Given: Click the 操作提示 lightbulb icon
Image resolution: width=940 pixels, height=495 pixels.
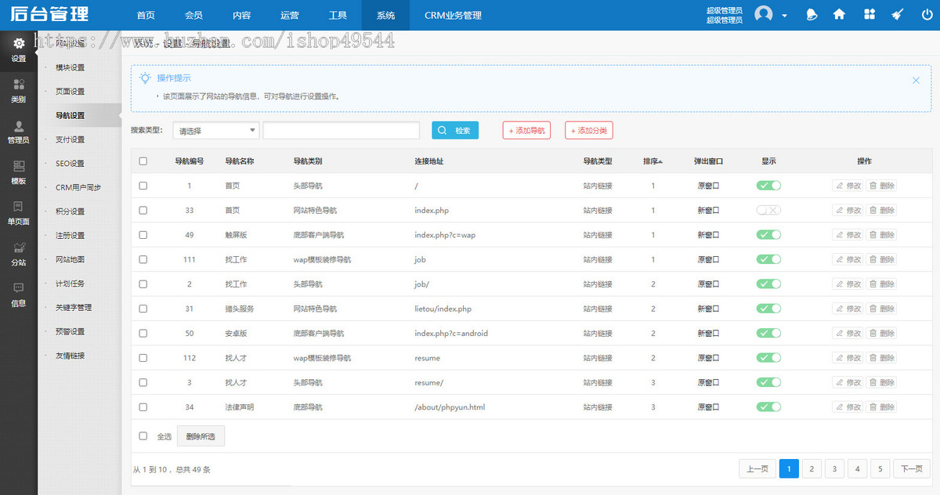Looking at the screenshot, I should coord(145,78).
